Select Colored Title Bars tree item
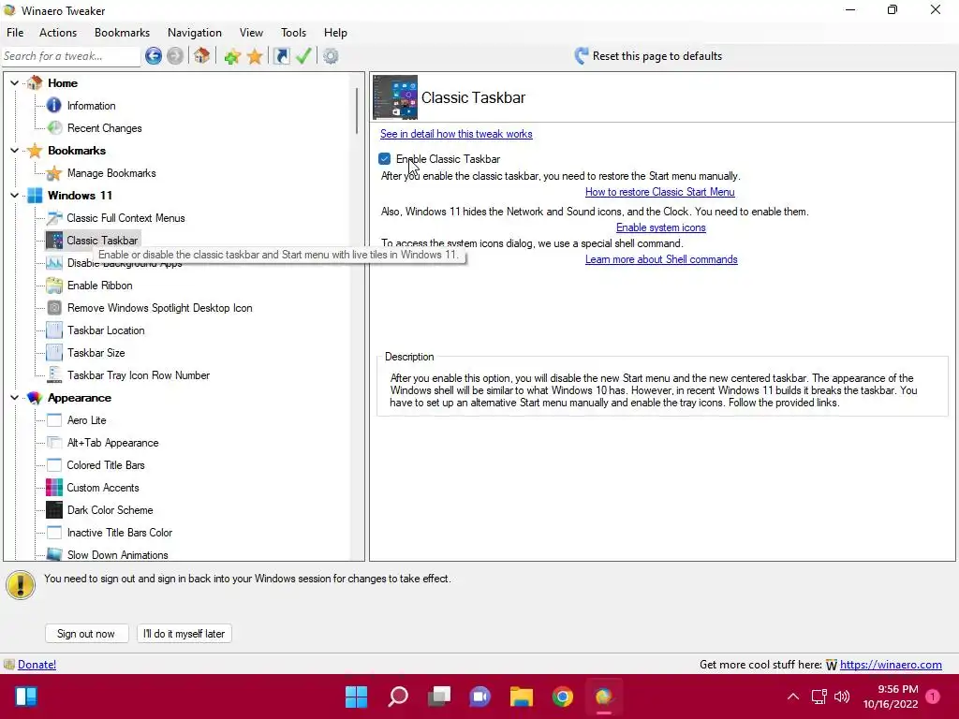 (x=106, y=465)
